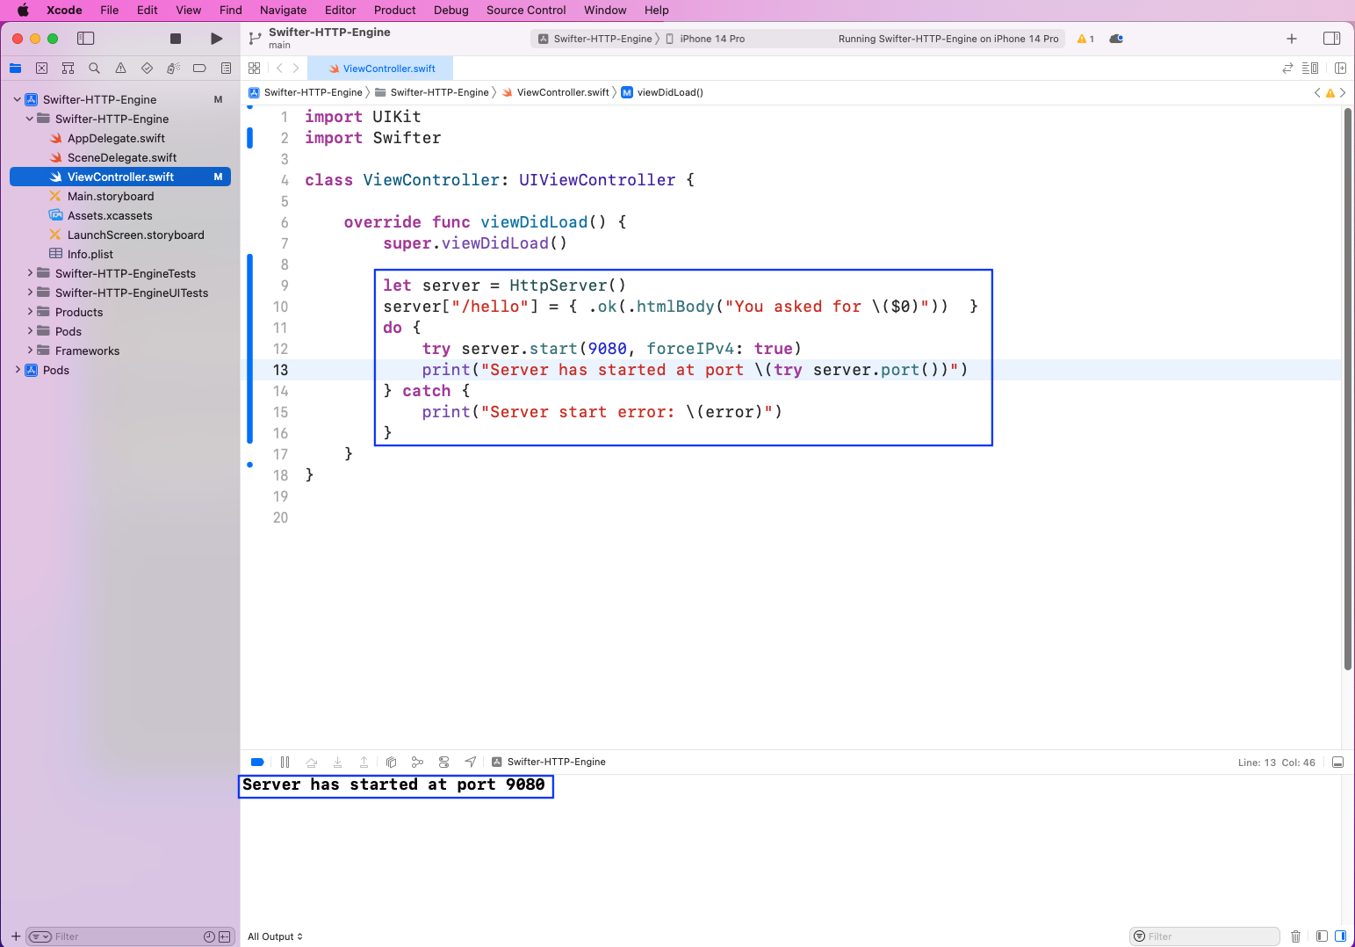Choose iPhone 14 Pro run destination

[705, 39]
